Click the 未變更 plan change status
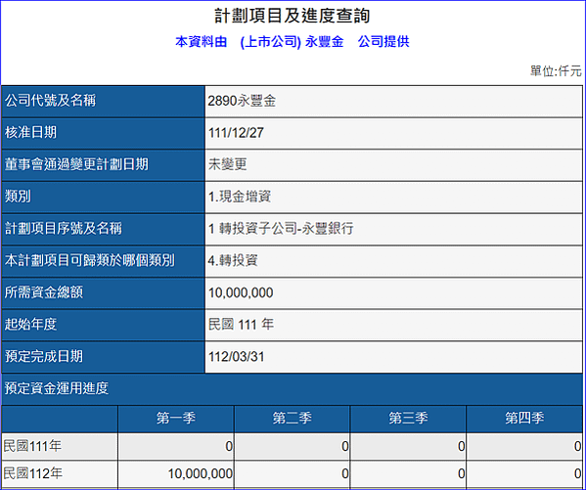Screen dimensions: 586x490 click(228, 164)
